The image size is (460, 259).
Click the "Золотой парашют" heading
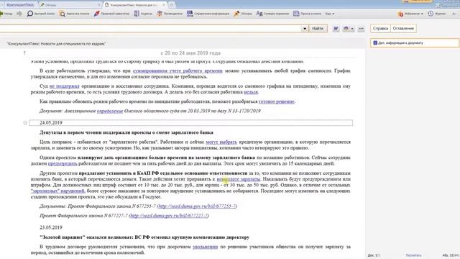[x=144, y=237]
